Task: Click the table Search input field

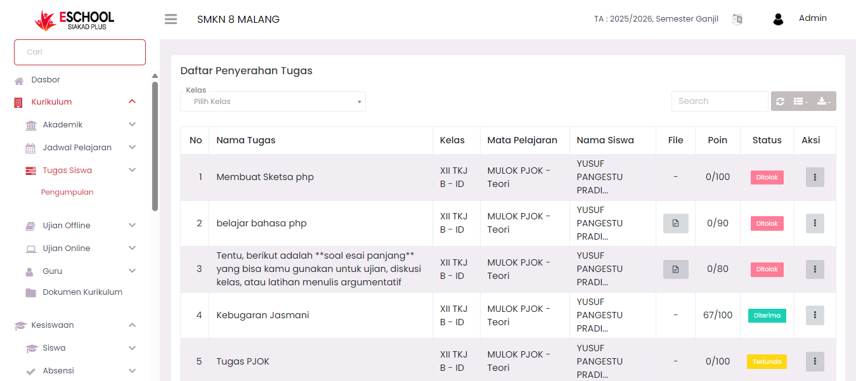Action: (x=719, y=101)
